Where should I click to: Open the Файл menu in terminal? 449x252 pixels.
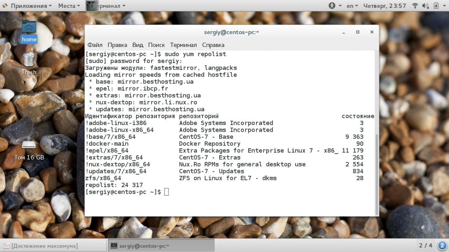pos(95,45)
